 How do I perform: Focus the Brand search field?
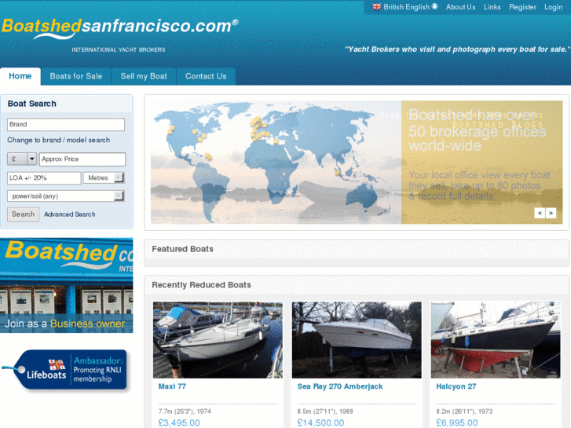66,124
